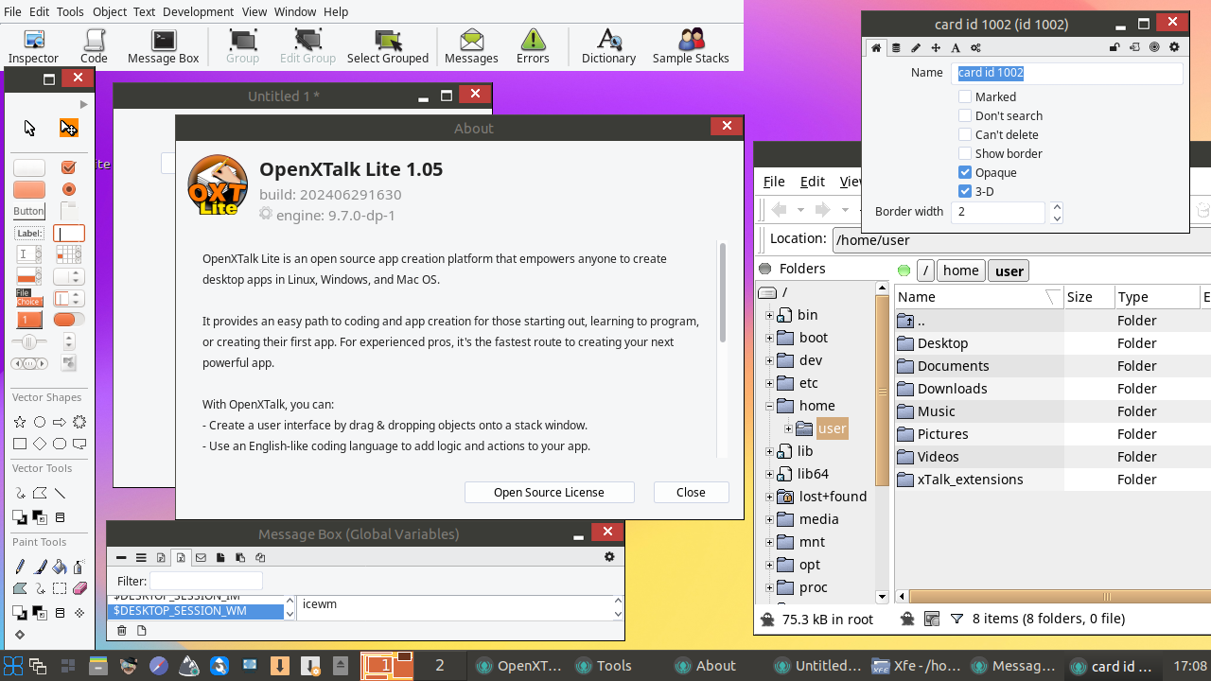1211x681 pixels.
Task: Click the root slash breadcrumb in Xfe
Action: click(925, 271)
